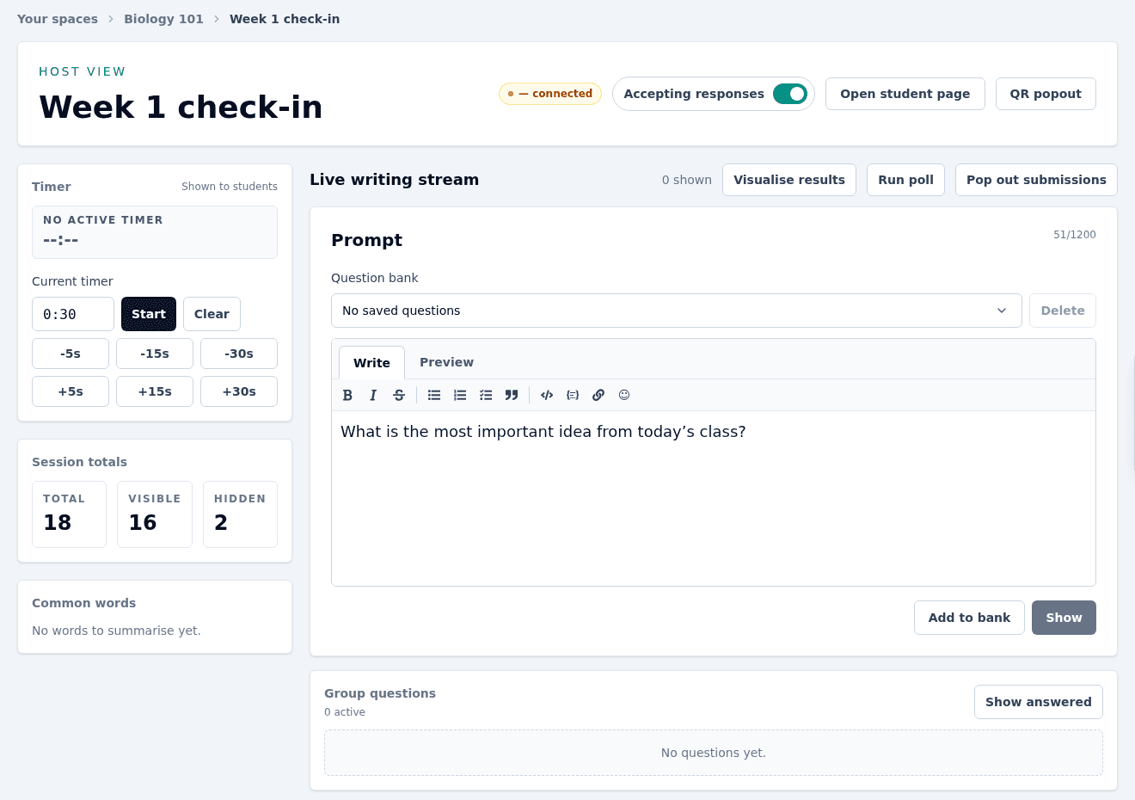Click the Delete saved question button
Screen dimensions: 1135x800
coord(1063,311)
